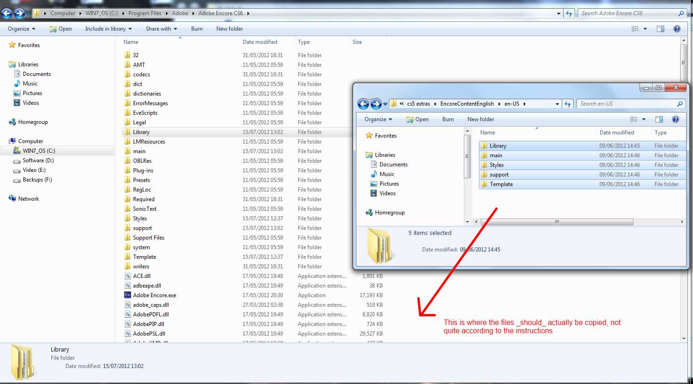The height and width of the screenshot is (384, 693).
Task: Click vertical scrollbar of Adobe Encore CS6 list
Action: (x=683, y=63)
